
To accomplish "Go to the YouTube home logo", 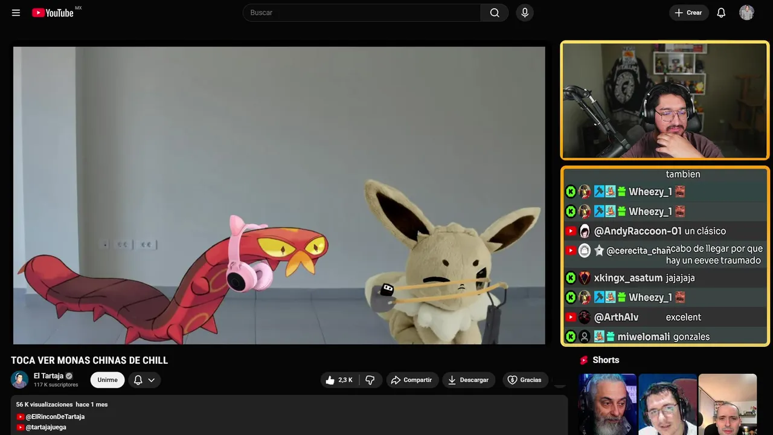I will (x=53, y=13).
